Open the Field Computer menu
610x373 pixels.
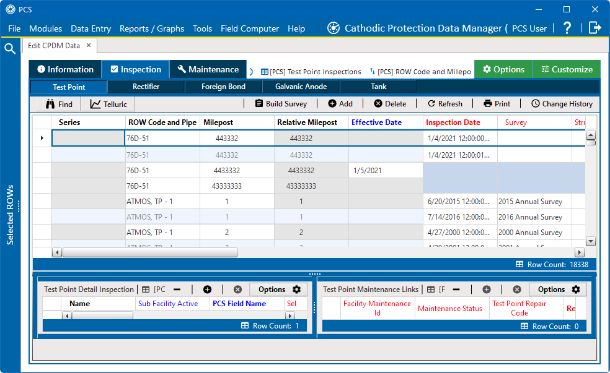[250, 28]
